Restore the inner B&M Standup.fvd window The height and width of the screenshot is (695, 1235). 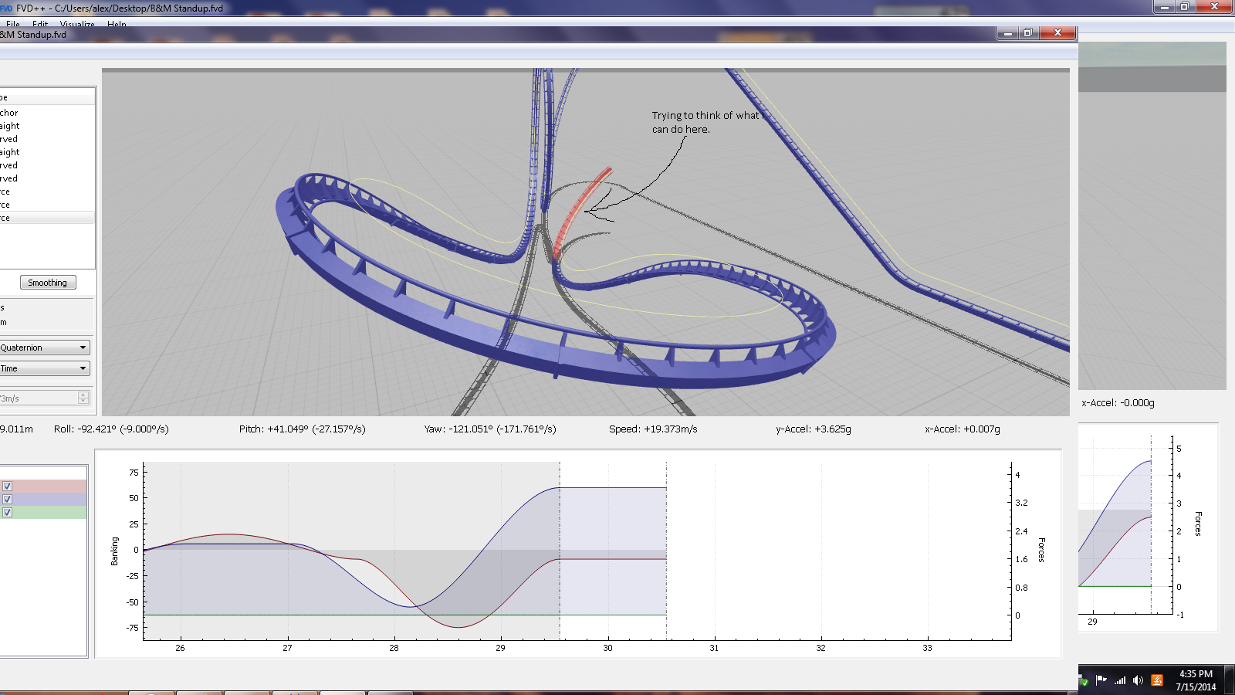(1028, 33)
